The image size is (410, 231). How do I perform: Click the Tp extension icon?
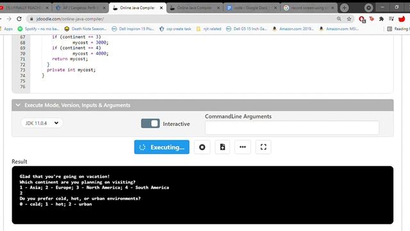click(372, 19)
